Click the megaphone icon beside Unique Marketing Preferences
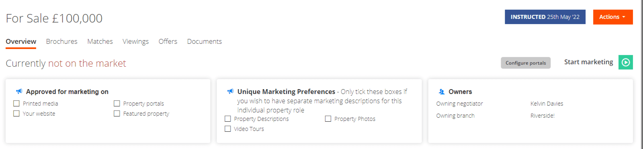643x149 pixels. click(x=230, y=92)
